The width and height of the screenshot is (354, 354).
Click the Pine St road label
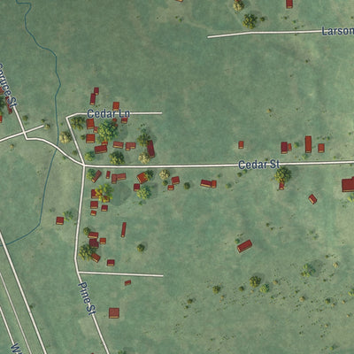pyautogui.click(x=87, y=298)
